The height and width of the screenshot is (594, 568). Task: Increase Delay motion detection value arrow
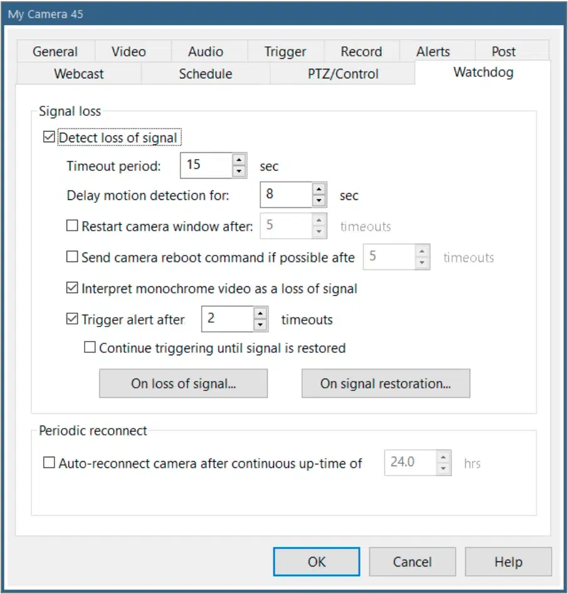click(319, 189)
